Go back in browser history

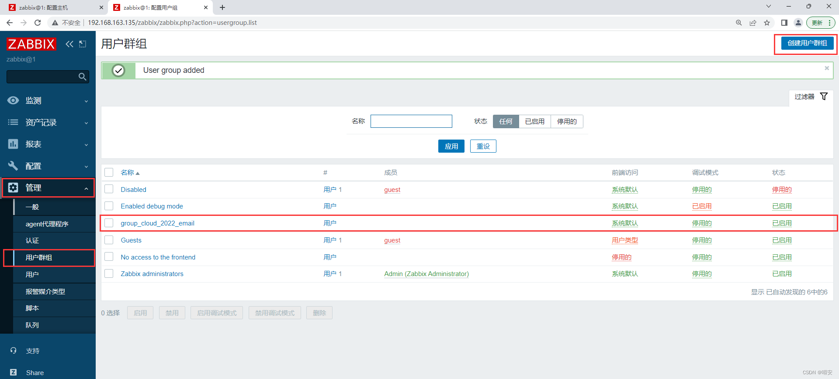pyautogui.click(x=10, y=23)
